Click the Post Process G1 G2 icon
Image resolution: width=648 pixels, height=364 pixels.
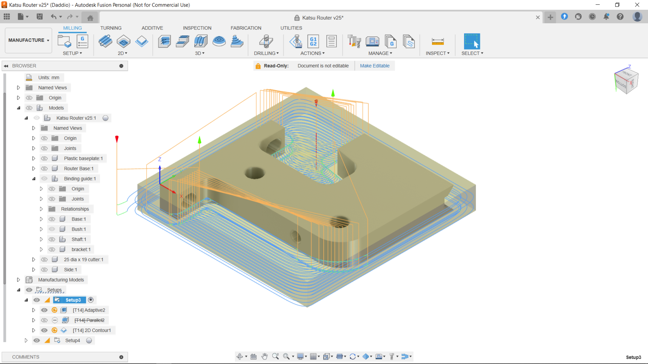(x=313, y=41)
